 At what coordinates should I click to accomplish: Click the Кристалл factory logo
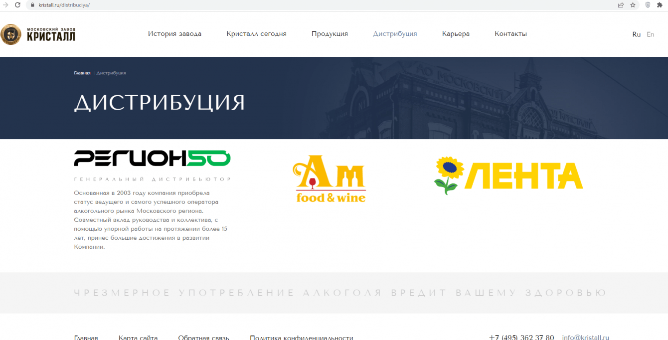(x=38, y=34)
